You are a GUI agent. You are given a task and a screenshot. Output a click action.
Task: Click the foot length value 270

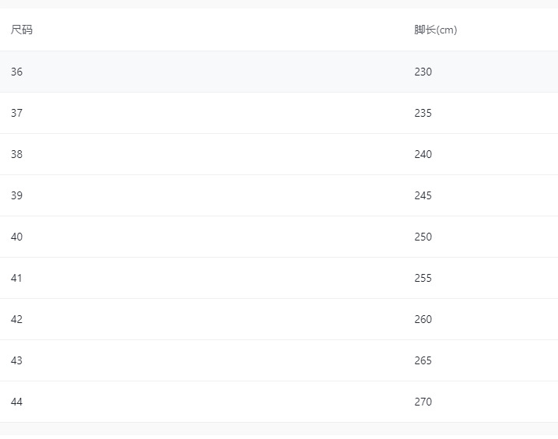(x=423, y=402)
